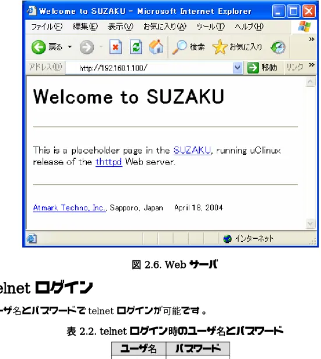Open the Search (検索) magnifier button
This screenshot has width=321, height=359.
(x=189, y=47)
